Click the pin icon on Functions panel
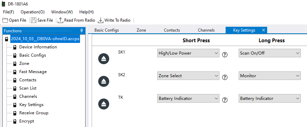This screenshot has width=307, height=127. [82, 31]
